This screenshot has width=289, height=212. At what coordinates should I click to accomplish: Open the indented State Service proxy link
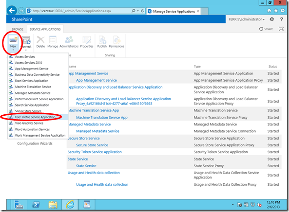coord(86,166)
